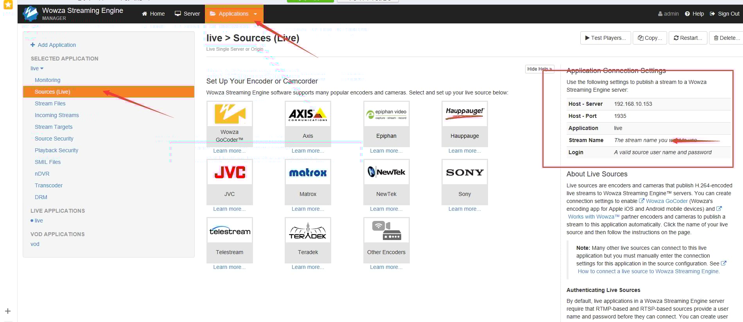
Task: Go to the Server menu
Action: 187,14
